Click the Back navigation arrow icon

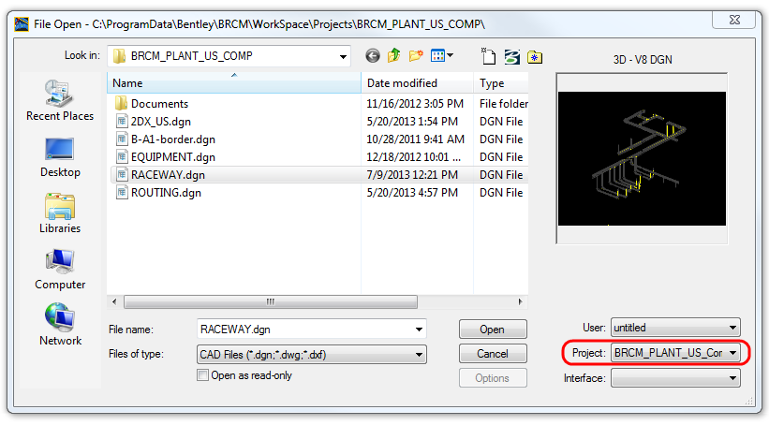tap(373, 56)
